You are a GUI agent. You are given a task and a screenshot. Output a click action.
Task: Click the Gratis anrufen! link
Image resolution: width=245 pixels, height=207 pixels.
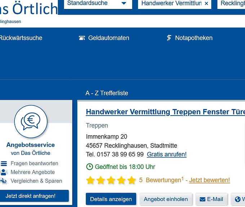[x=167, y=154]
